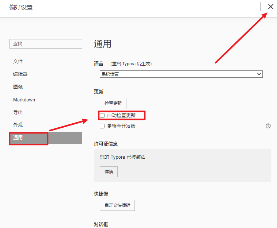277x228 pixels.
Task: Show the 外观 settings section
Action: pos(18,125)
